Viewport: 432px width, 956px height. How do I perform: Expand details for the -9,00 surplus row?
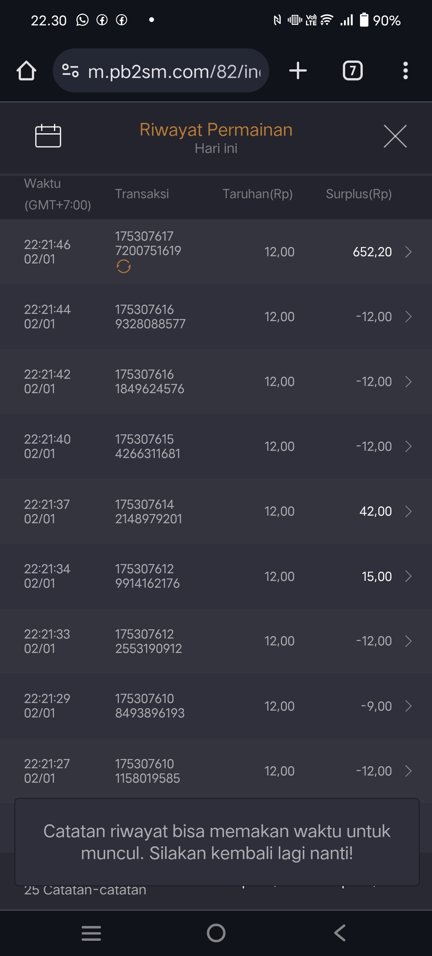(x=408, y=706)
